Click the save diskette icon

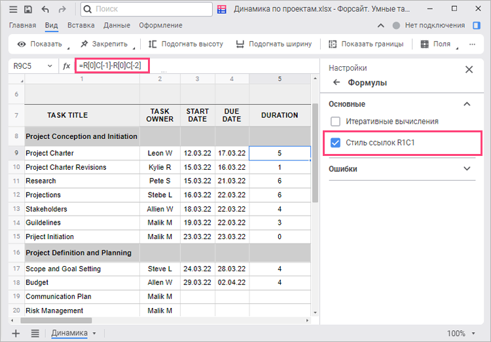(28, 10)
